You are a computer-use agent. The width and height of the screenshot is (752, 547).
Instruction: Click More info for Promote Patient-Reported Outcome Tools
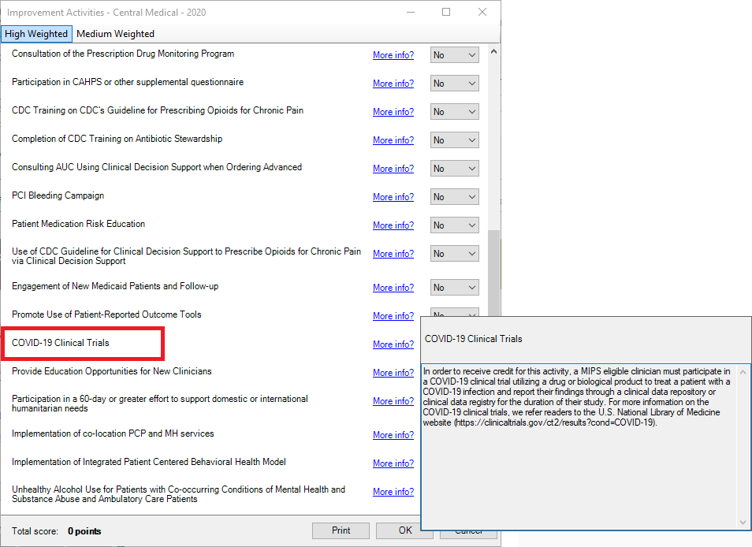[393, 316]
